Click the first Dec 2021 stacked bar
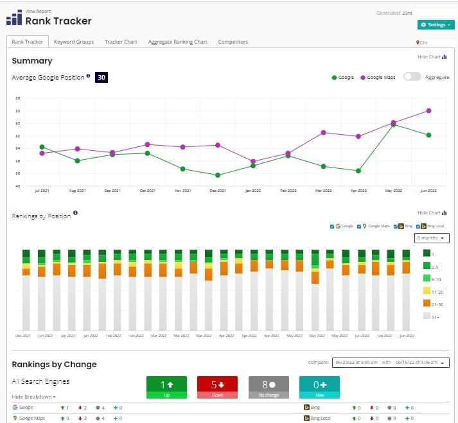This screenshot has height=423, width=458. point(26,290)
